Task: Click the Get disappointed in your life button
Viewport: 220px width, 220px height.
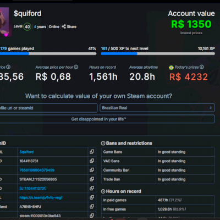Action: [x=107, y=119]
